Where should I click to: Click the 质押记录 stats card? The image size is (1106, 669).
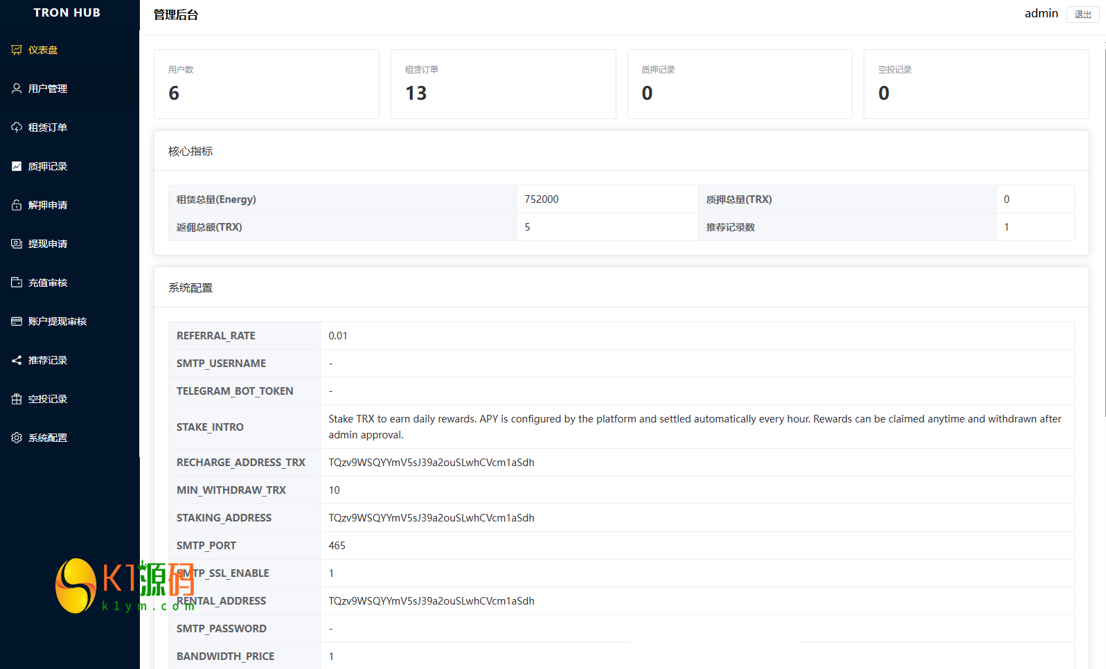pyautogui.click(x=740, y=84)
